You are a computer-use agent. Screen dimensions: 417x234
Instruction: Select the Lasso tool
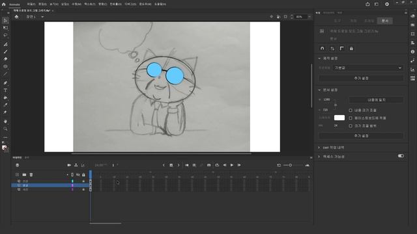coord(5,35)
